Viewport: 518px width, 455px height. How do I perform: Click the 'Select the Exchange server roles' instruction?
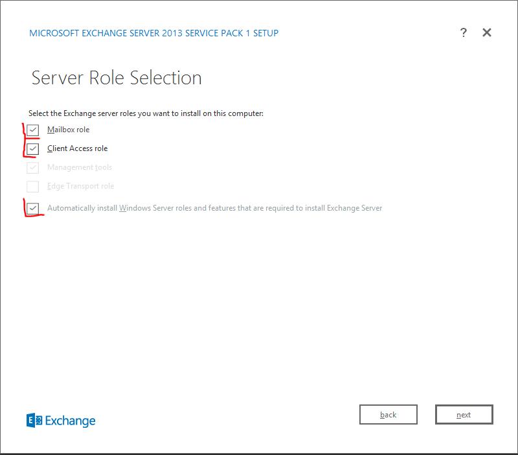[146, 113]
